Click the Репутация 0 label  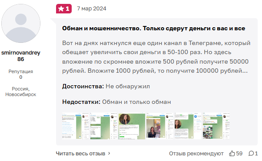pos(21,74)
